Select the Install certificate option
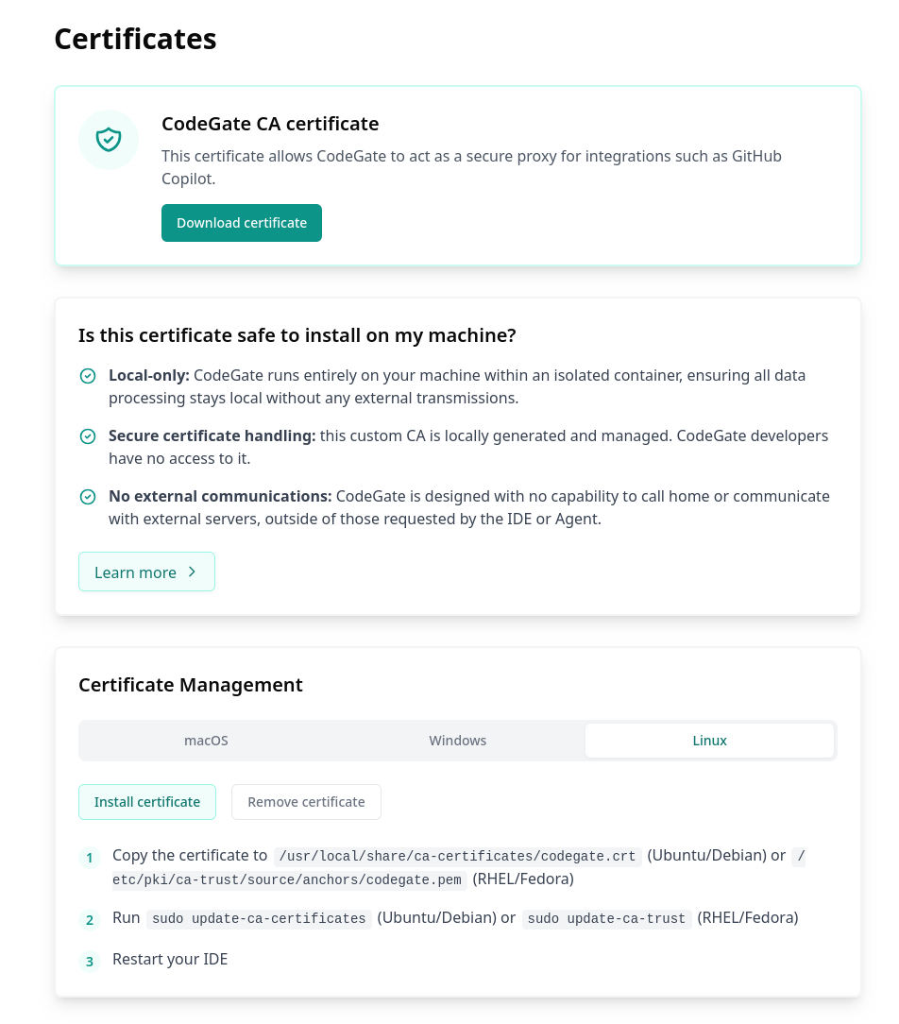The image size is (899, 1024). (x=147, y=801)
